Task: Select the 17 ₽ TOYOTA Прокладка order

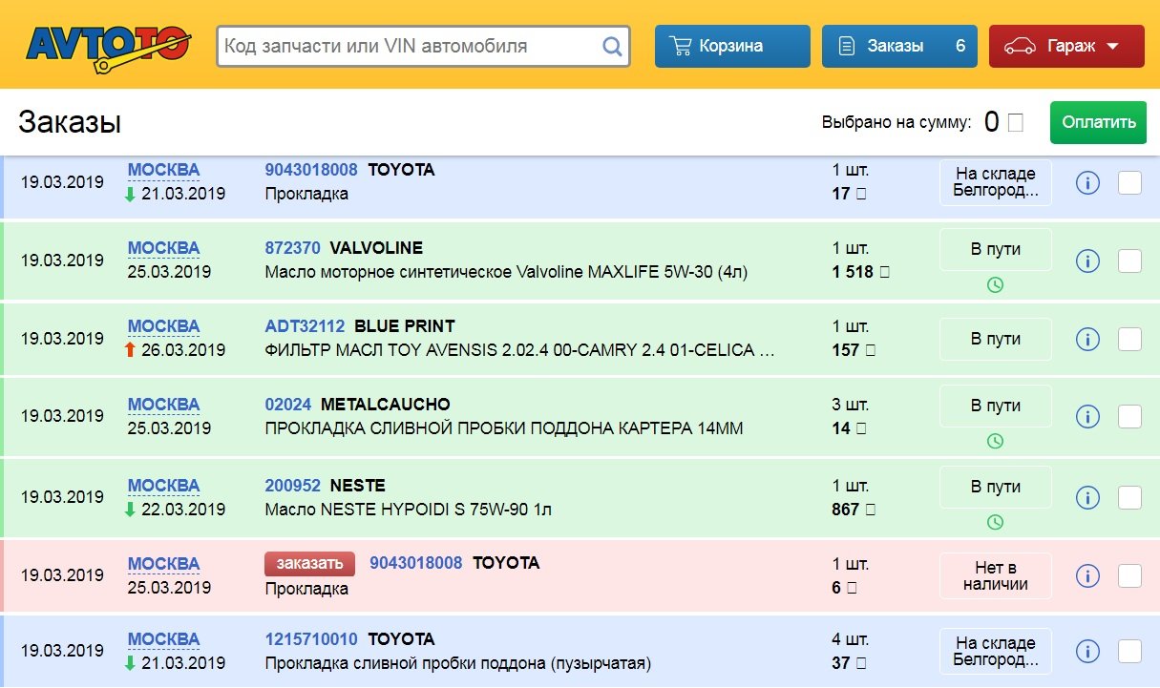Action: click(x=1129, y=182)
